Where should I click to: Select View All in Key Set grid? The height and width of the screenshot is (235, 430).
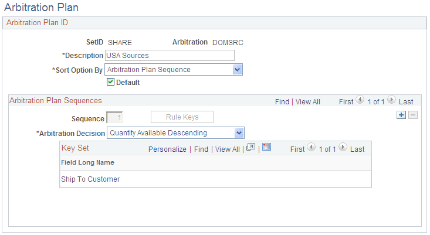(228, 149)
